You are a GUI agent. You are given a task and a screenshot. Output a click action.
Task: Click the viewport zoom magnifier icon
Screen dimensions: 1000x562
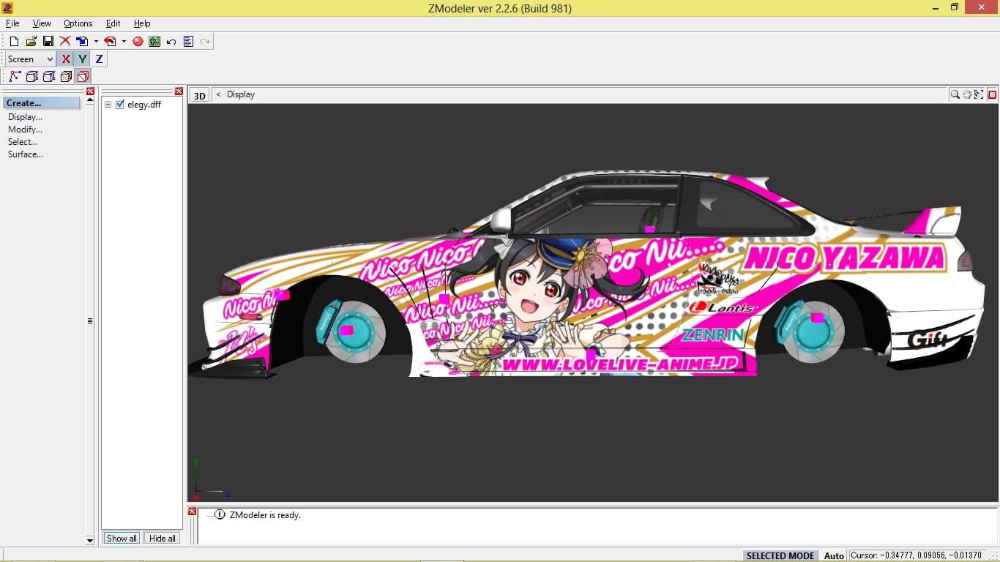pos(955,94)
